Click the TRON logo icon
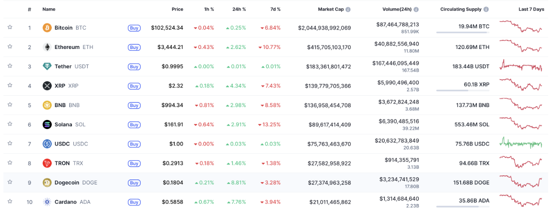550x211 pixels. (x=47, y=163)
